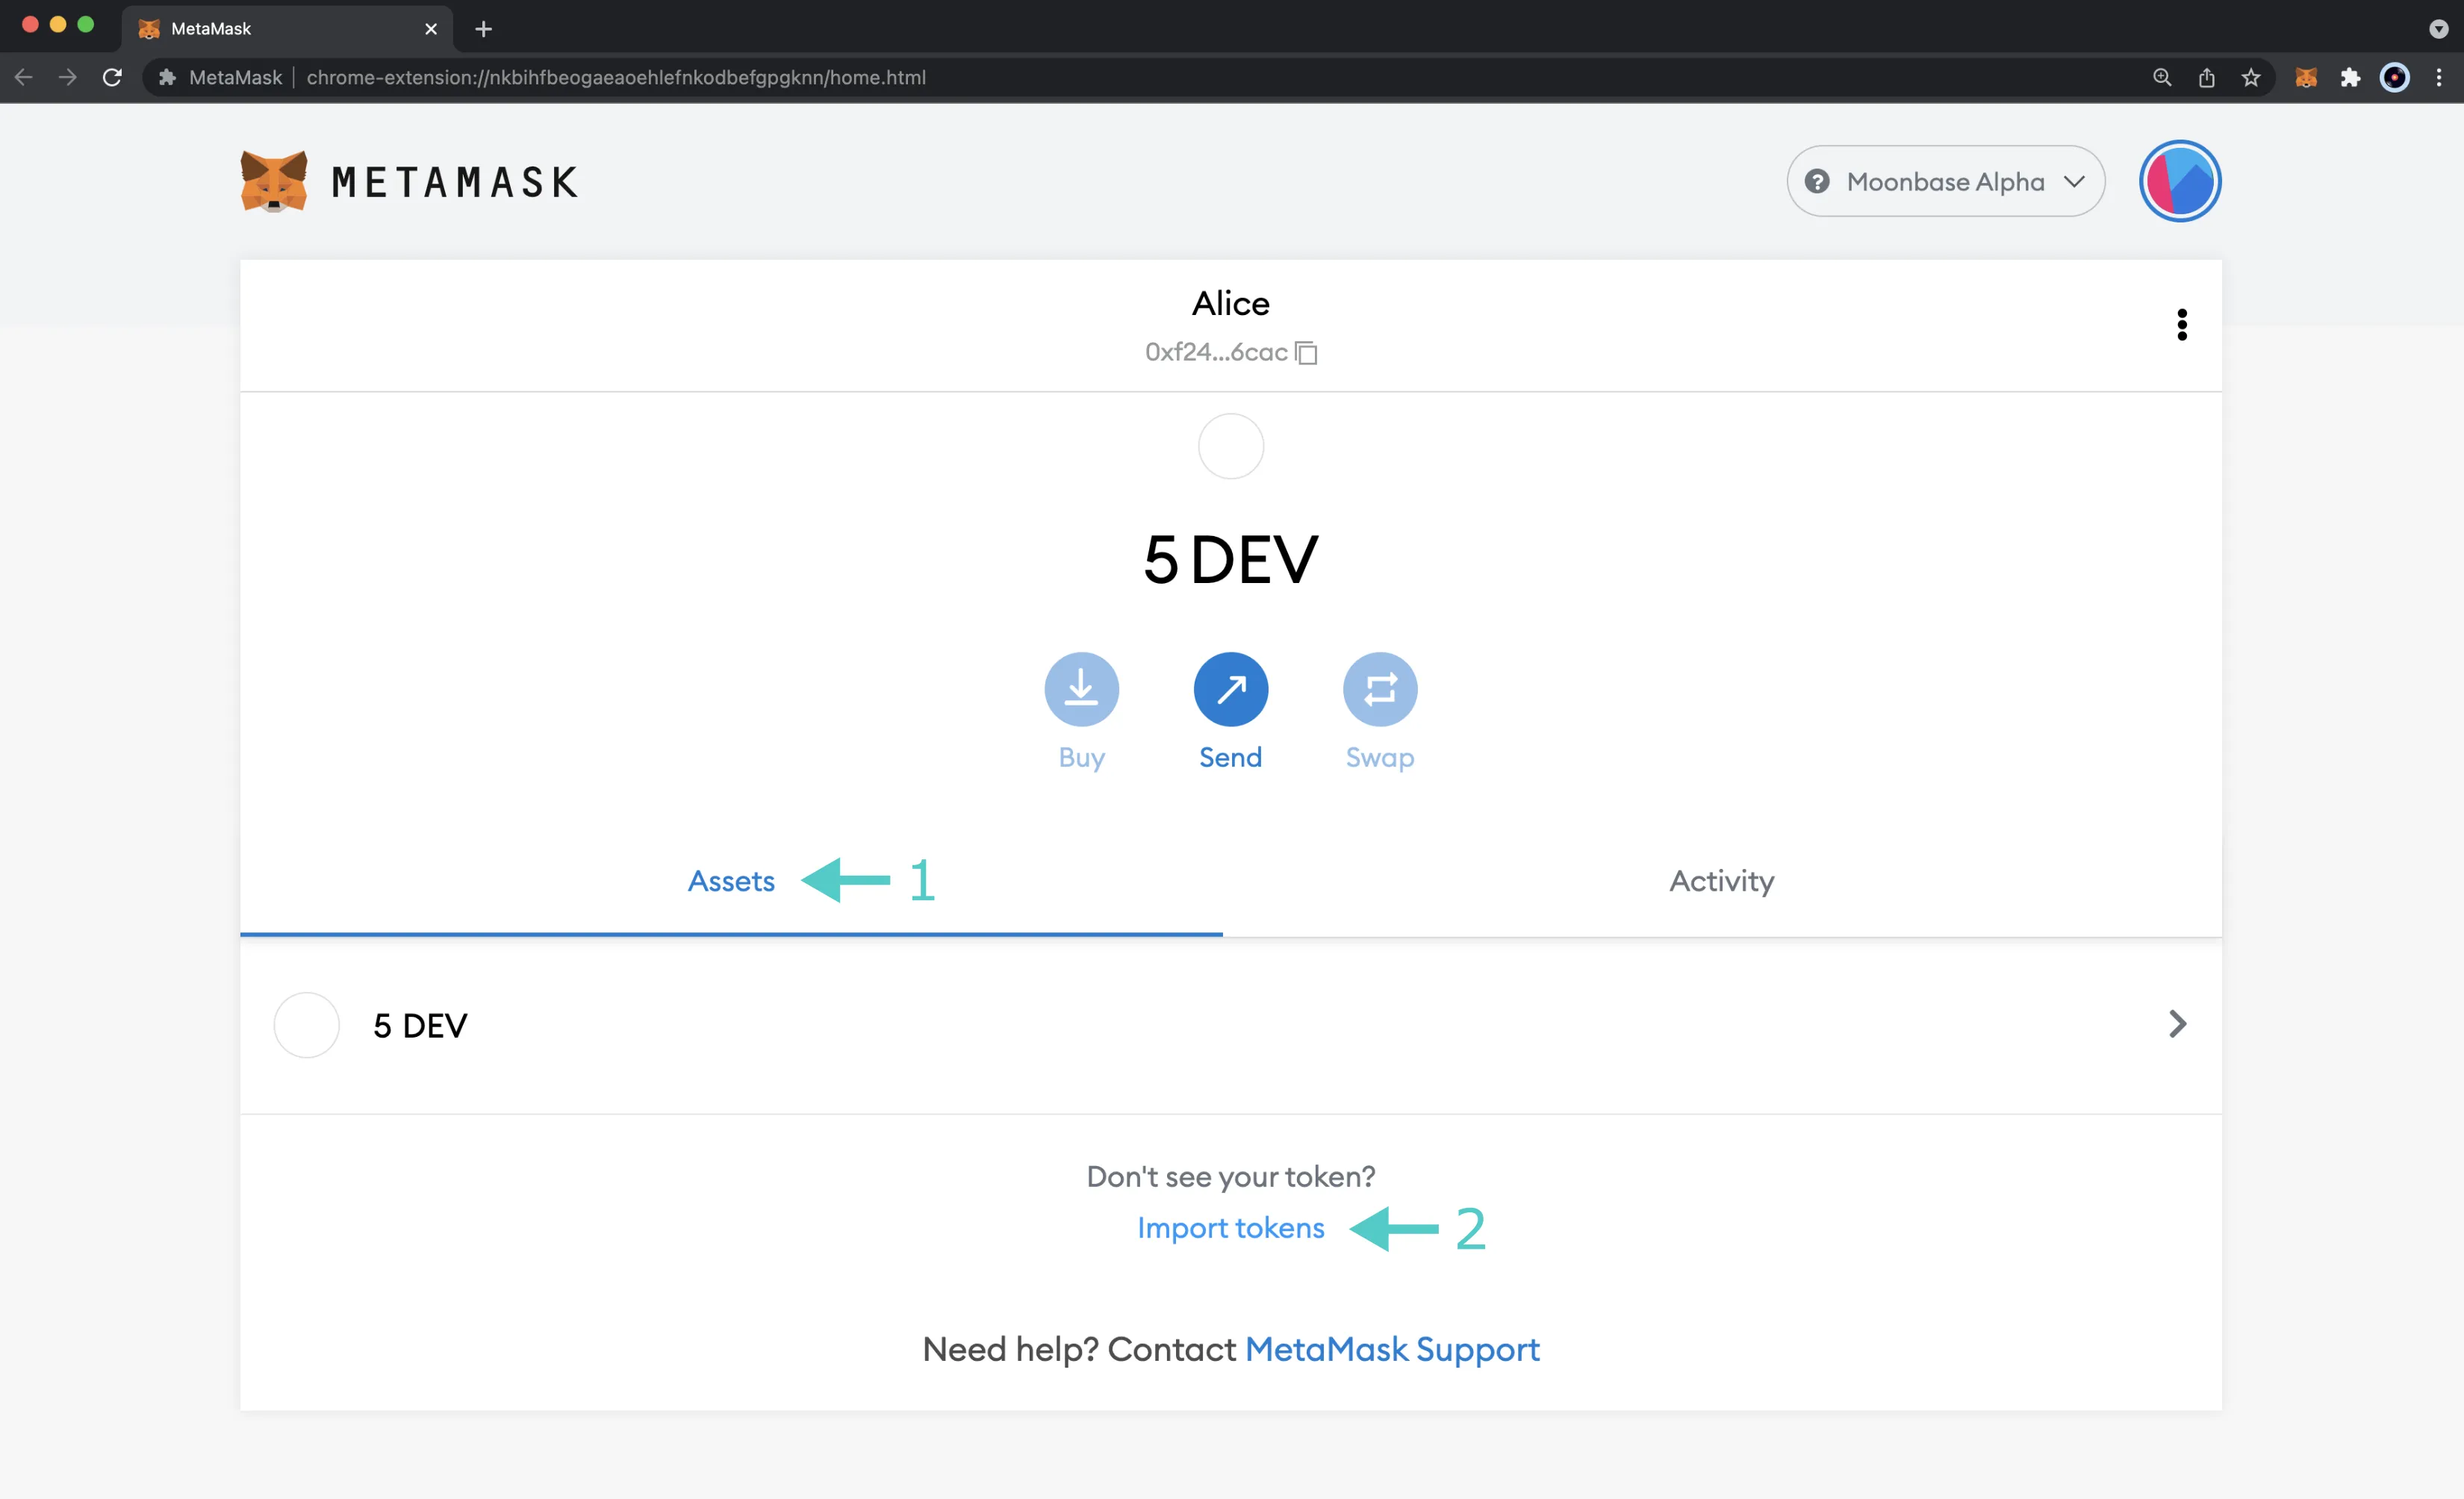Open the Extensions puzzle-piece menu

2350,77
